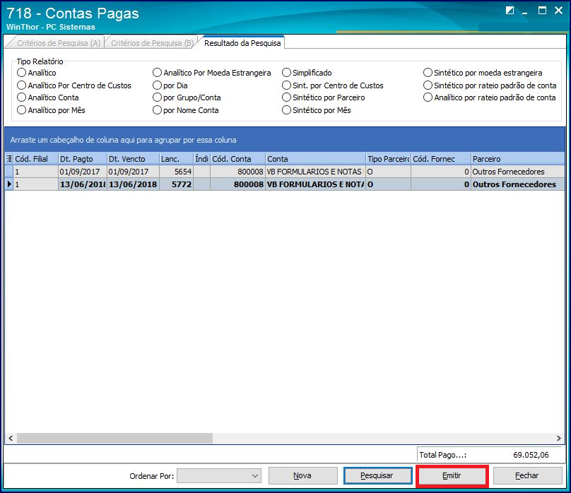571x493 pixels.
Task: Choose Sintético por rateio padrão de conta
Action: (x=490, y=85)
